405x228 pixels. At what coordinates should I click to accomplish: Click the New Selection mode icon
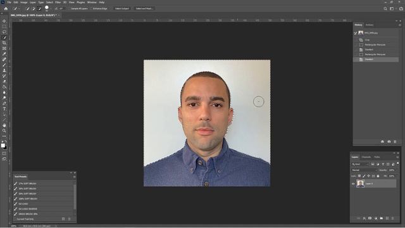click(28, 8)
